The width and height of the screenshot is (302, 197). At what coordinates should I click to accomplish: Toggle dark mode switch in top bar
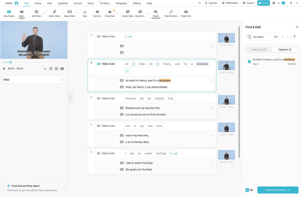coord(284,3)
